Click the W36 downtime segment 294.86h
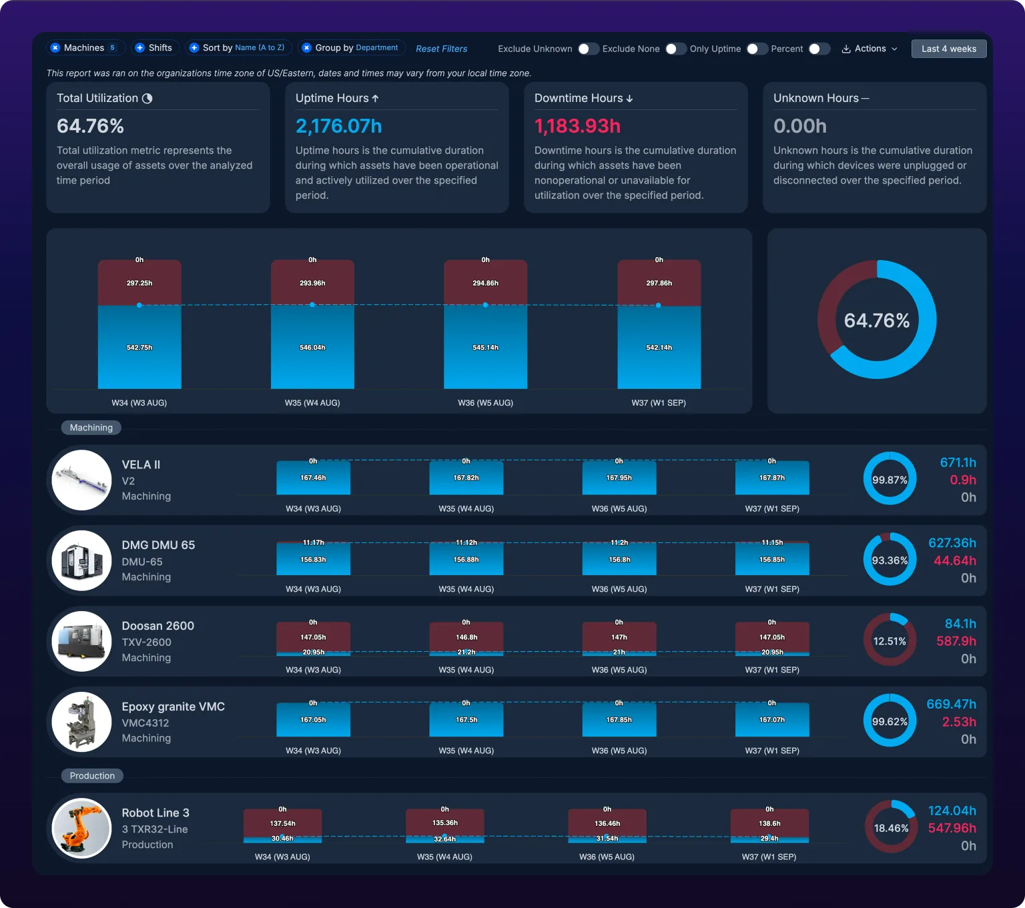Viewport: 1025px width, 908px height. click(x=485, y=283)
